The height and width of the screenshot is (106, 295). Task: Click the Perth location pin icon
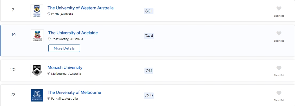click(x=49, y=14)
